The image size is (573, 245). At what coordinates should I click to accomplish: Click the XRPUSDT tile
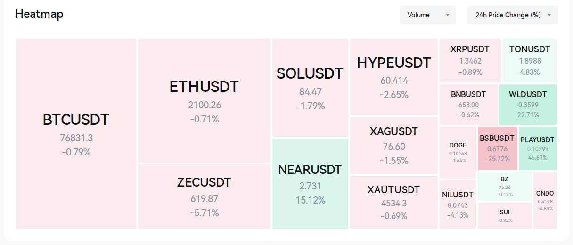(470, 61)
